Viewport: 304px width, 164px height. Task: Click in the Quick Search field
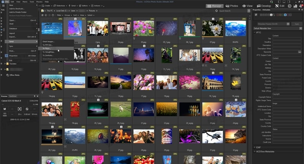click(x=232, y=11)
